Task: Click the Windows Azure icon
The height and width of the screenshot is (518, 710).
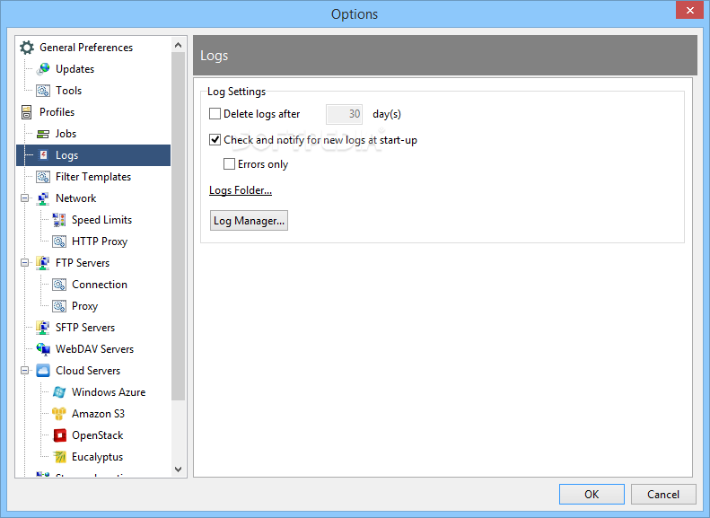Action: click(x=59, y=392)
